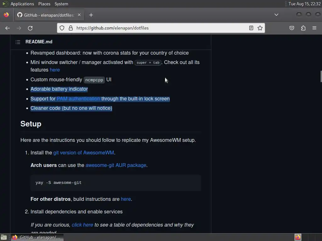322x241 pixels.
Task: Open the System menu
Action: 61,4
